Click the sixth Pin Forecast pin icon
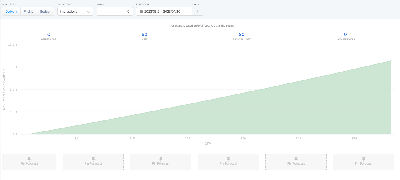The image size is (400, 180). click(364, 159)
